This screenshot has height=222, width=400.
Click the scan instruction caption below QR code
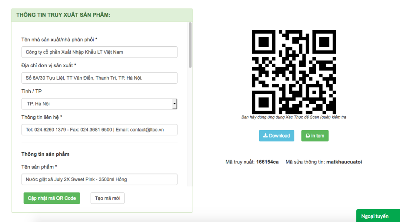pos(294,117)
